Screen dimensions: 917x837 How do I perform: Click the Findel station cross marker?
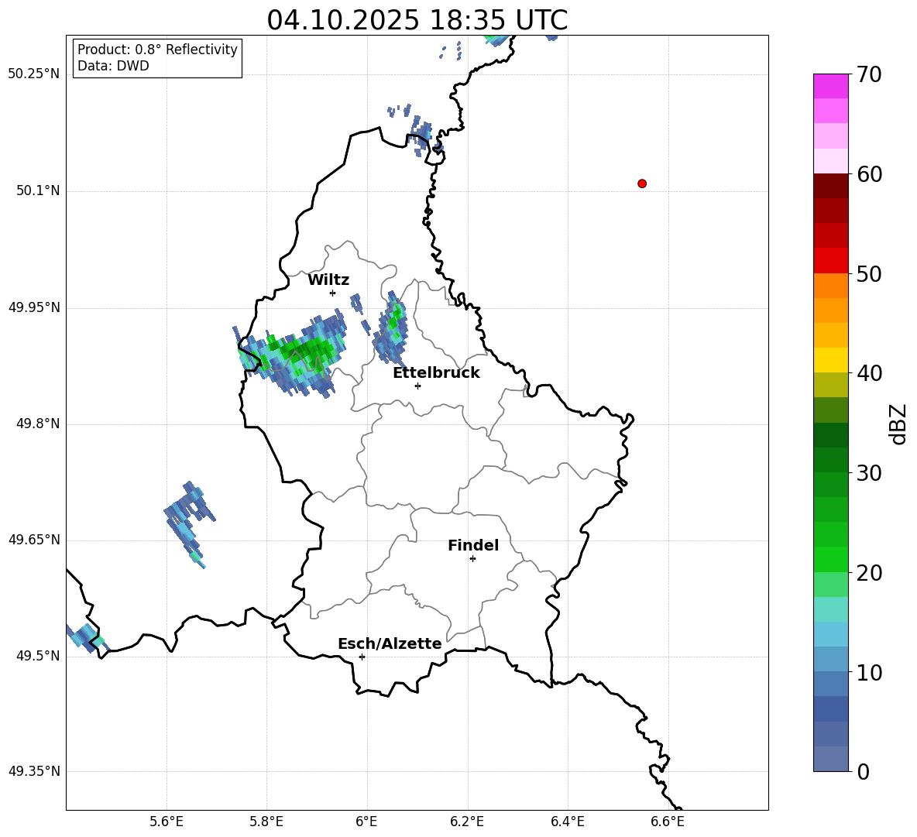(472, 559)
